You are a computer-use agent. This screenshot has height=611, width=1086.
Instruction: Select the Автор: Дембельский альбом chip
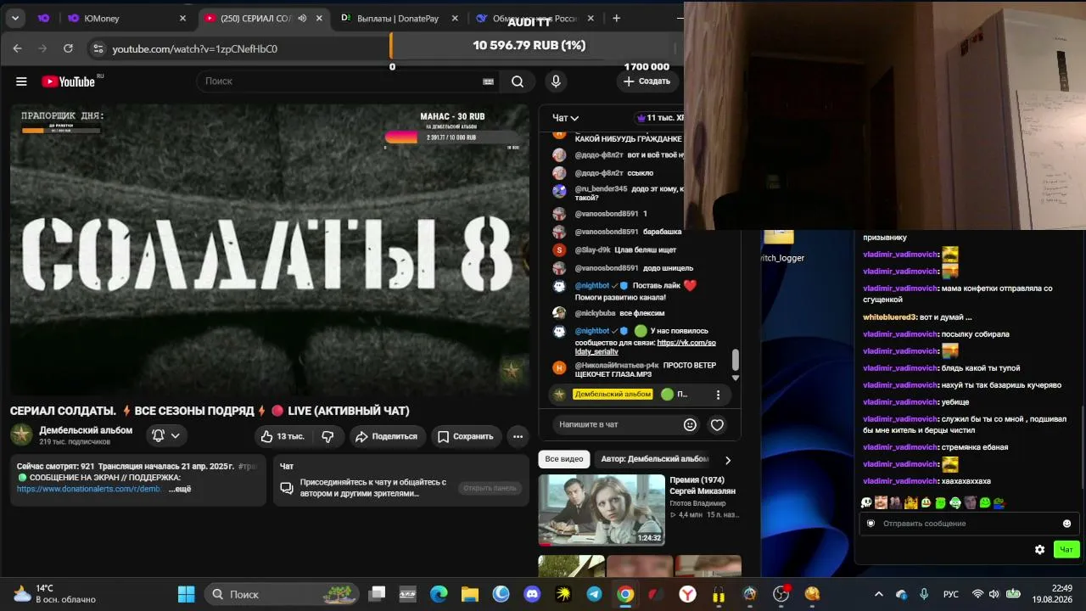[x=654, y=459]
